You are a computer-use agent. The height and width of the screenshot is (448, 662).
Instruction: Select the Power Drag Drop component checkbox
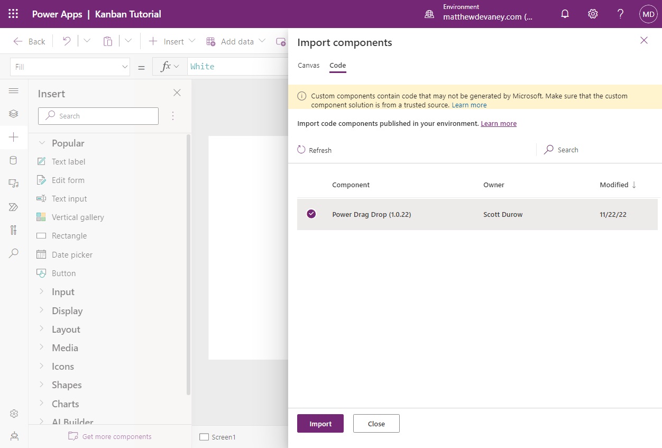(311, 214)
